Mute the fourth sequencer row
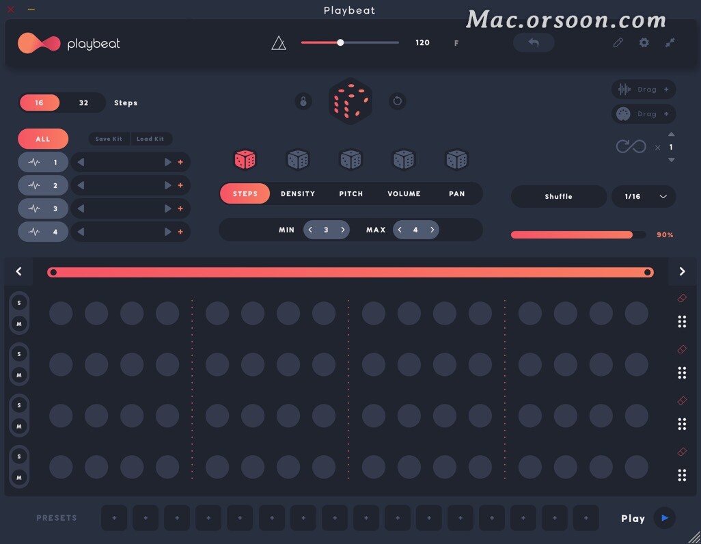Viewport: 701px width, 544px height. pos(19,477)
